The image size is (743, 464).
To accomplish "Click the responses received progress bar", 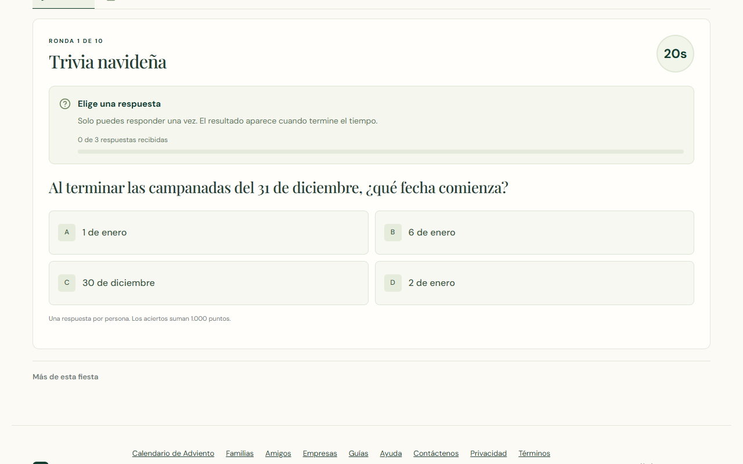I will [381, 152].
